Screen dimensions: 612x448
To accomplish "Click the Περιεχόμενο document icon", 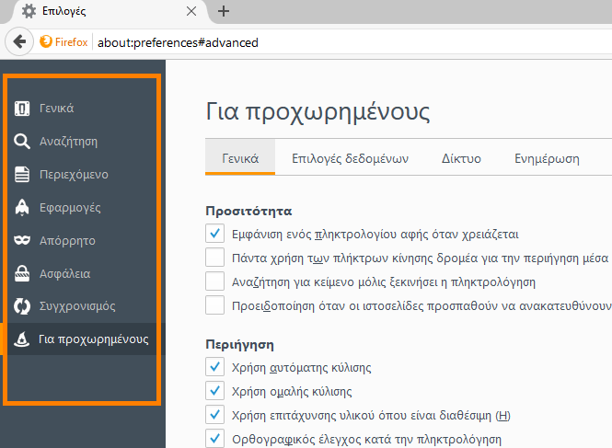I will click(x=22, y=175).
